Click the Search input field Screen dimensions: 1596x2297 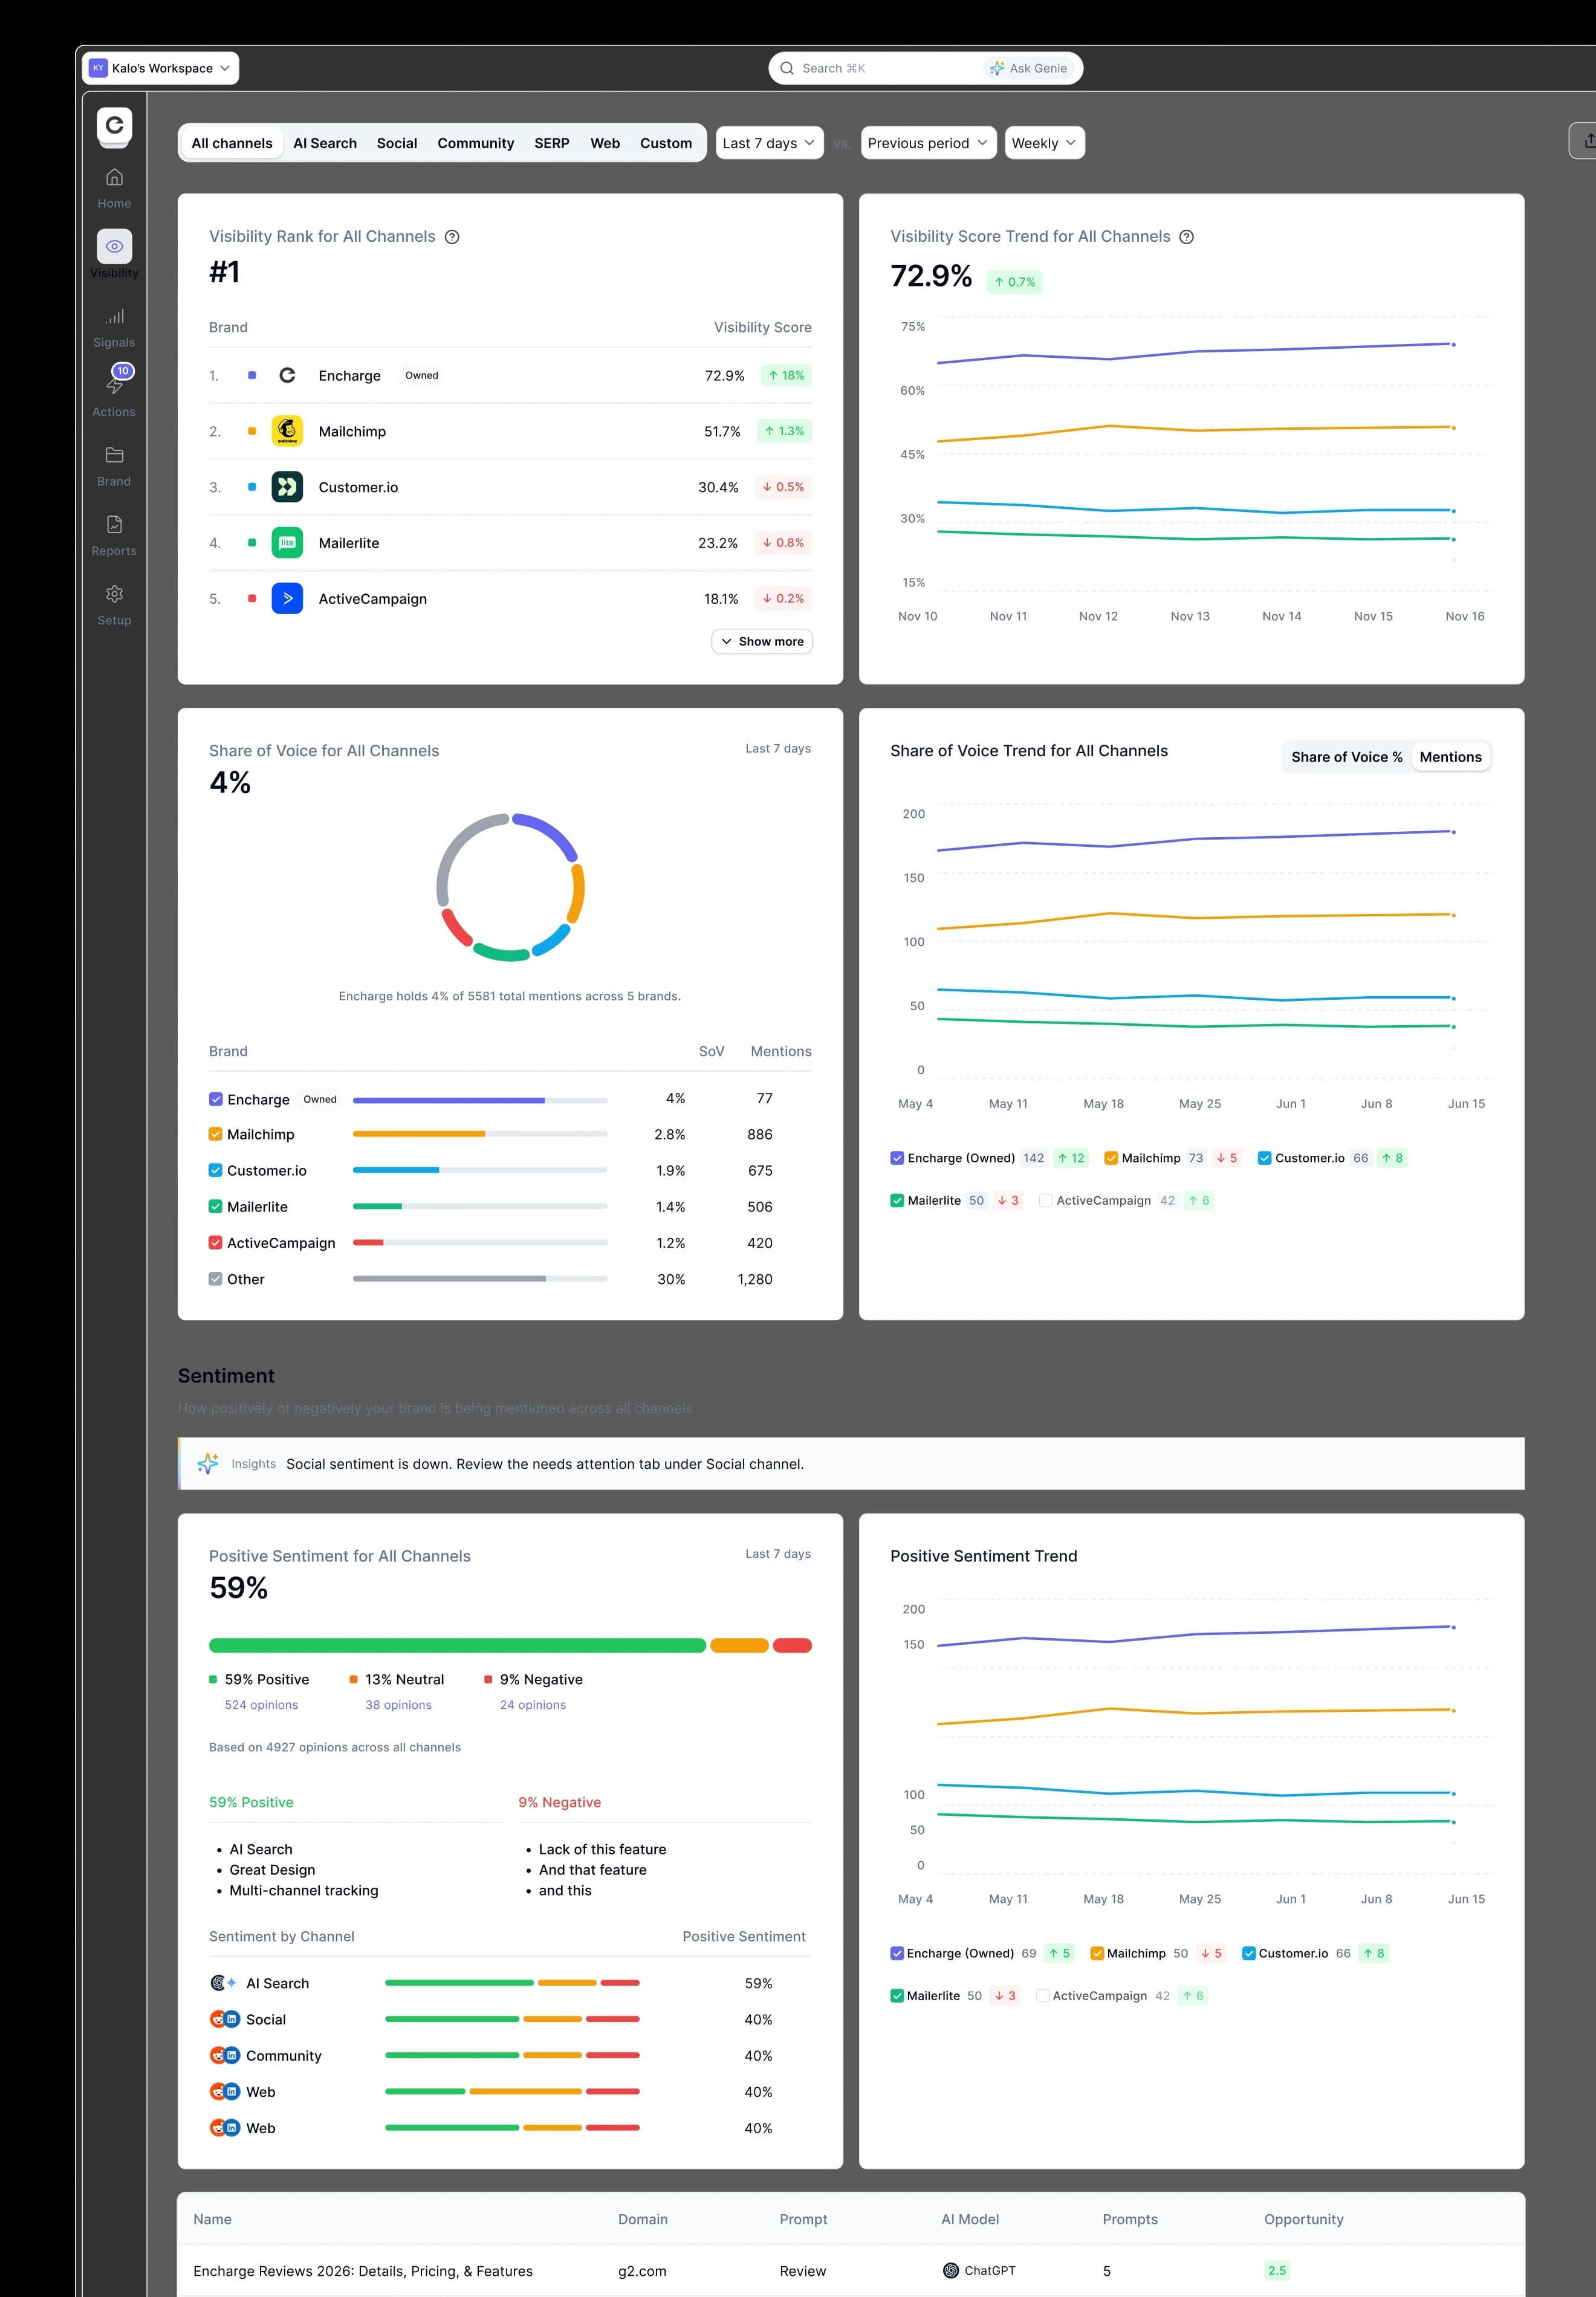click(880, 68)
